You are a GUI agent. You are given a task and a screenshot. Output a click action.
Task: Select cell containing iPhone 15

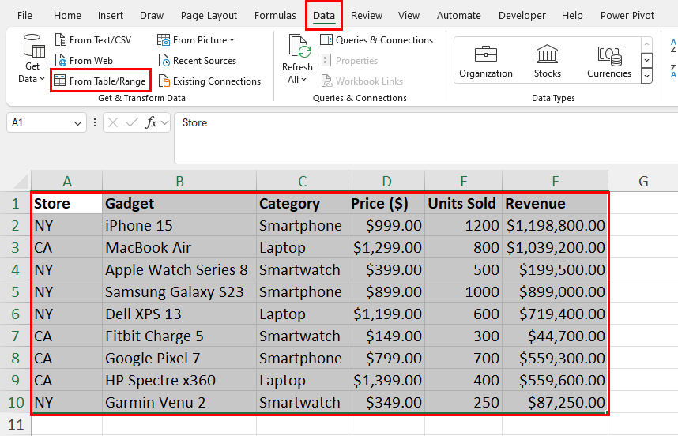click(179, 225)
